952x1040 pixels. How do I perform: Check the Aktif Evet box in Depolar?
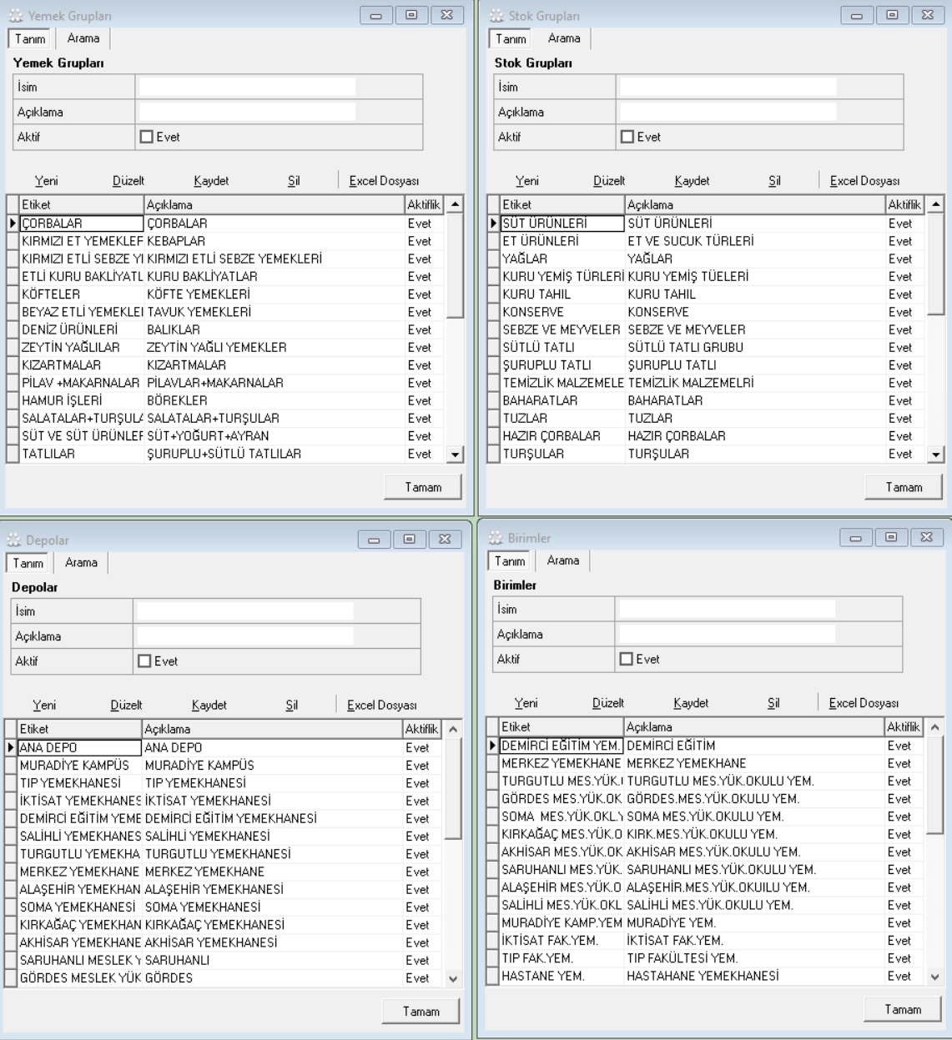[x=144, y=661]
